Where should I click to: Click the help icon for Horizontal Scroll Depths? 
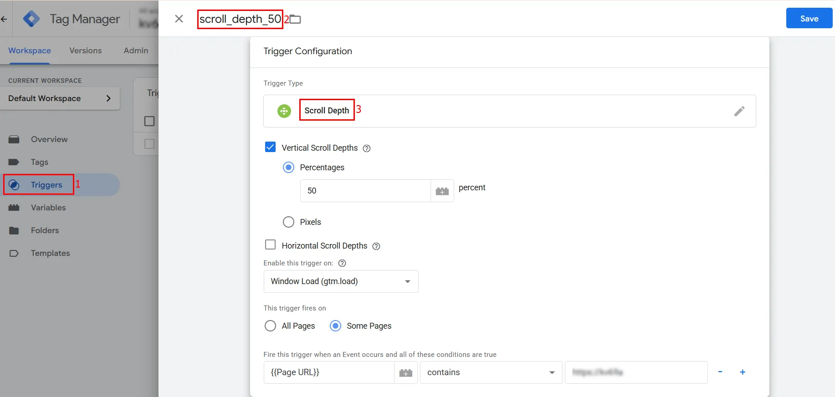pyautogui.click(x=376, y=246)
